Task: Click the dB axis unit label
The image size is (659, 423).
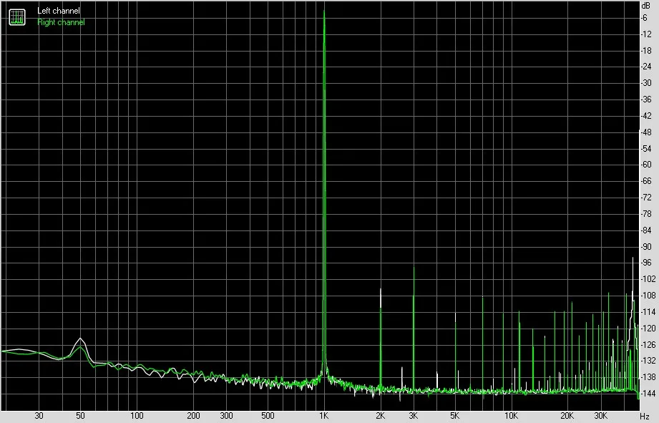Action: (x=645, y=6)
